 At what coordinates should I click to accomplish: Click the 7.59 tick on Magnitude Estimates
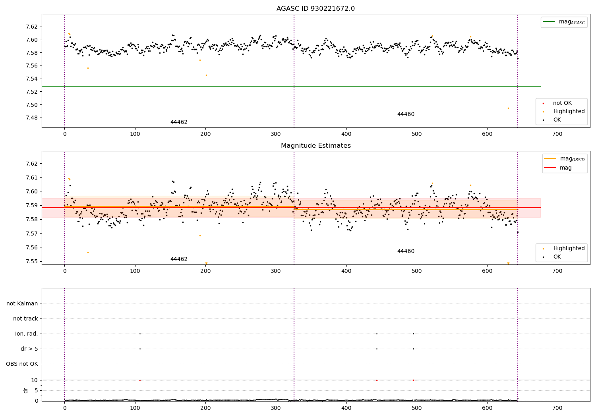click(32, 205)
